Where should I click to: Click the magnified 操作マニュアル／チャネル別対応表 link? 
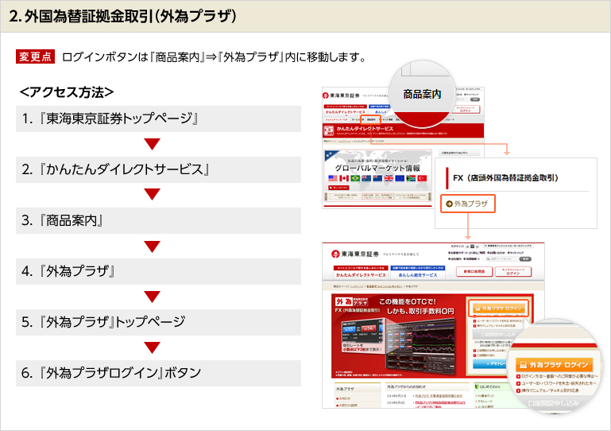(547, 390)
